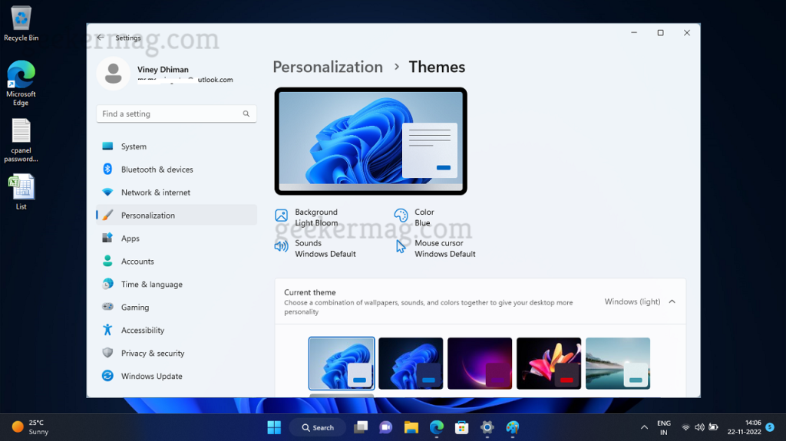
Task: Open Color Blue setting
Action: click(x=414, y=218)
